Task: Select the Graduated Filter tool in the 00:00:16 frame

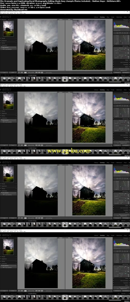Action: click(x=122, y=106)
